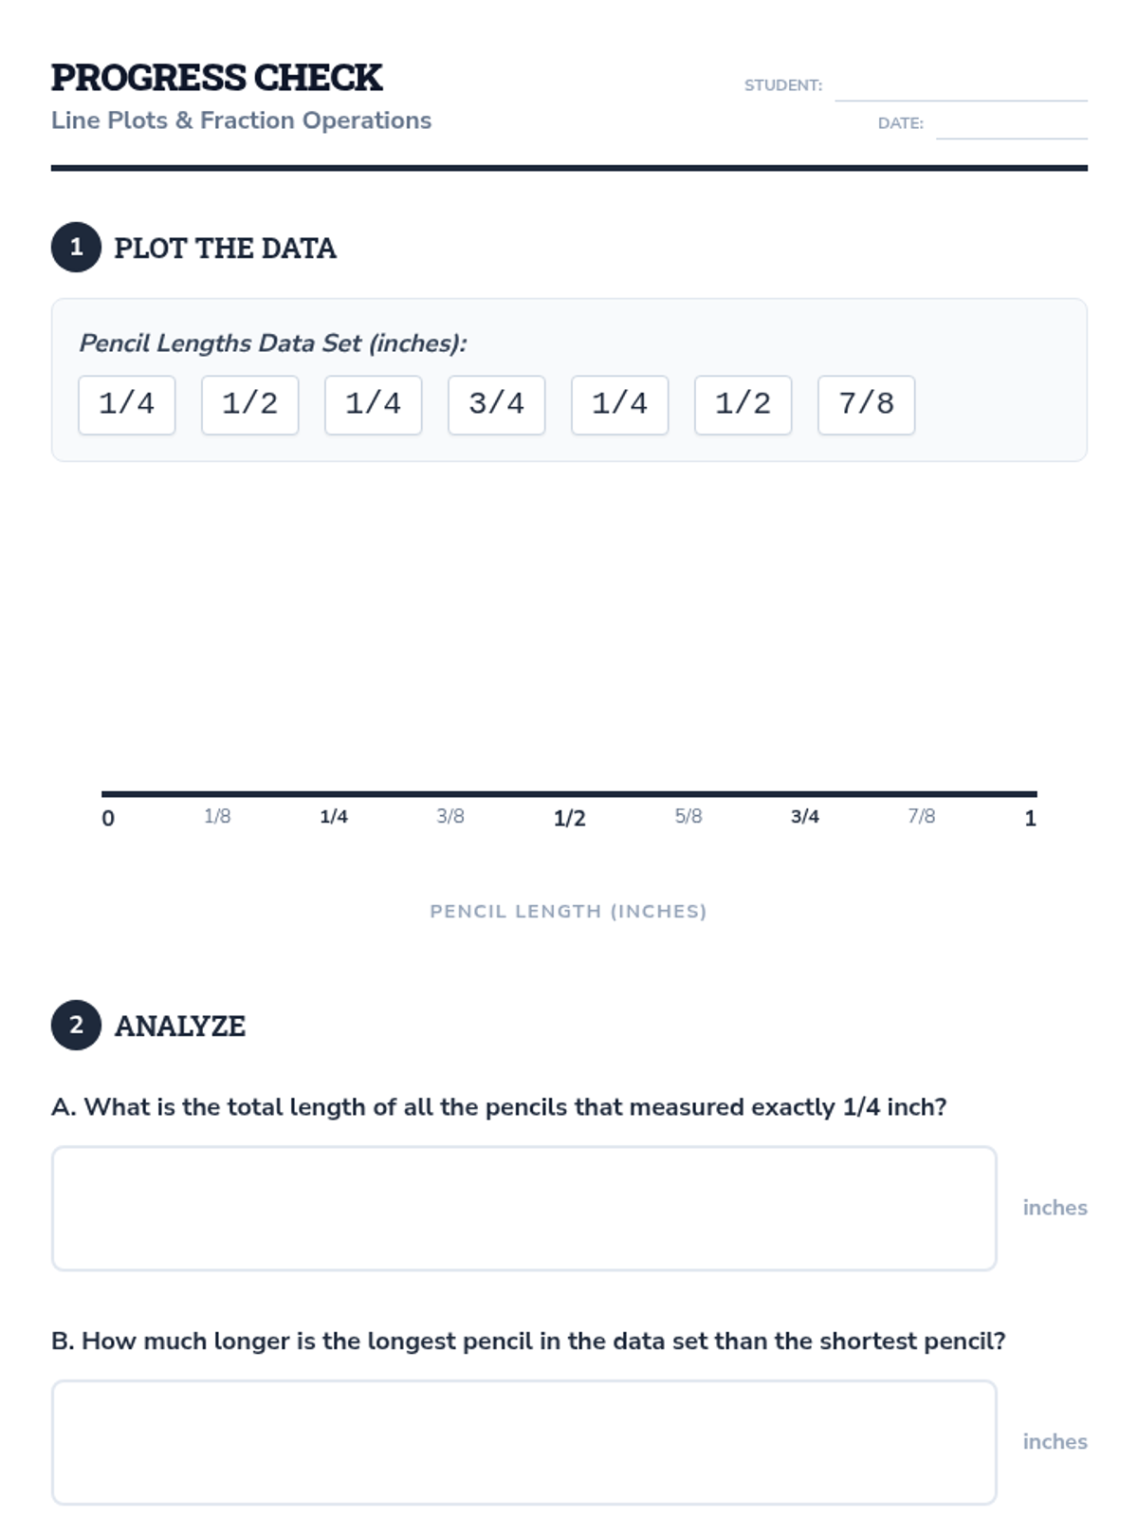Screen dimensions: 1138x1518
Task: Click the 1/8 tick label
Action: click(x=217, y=816)
